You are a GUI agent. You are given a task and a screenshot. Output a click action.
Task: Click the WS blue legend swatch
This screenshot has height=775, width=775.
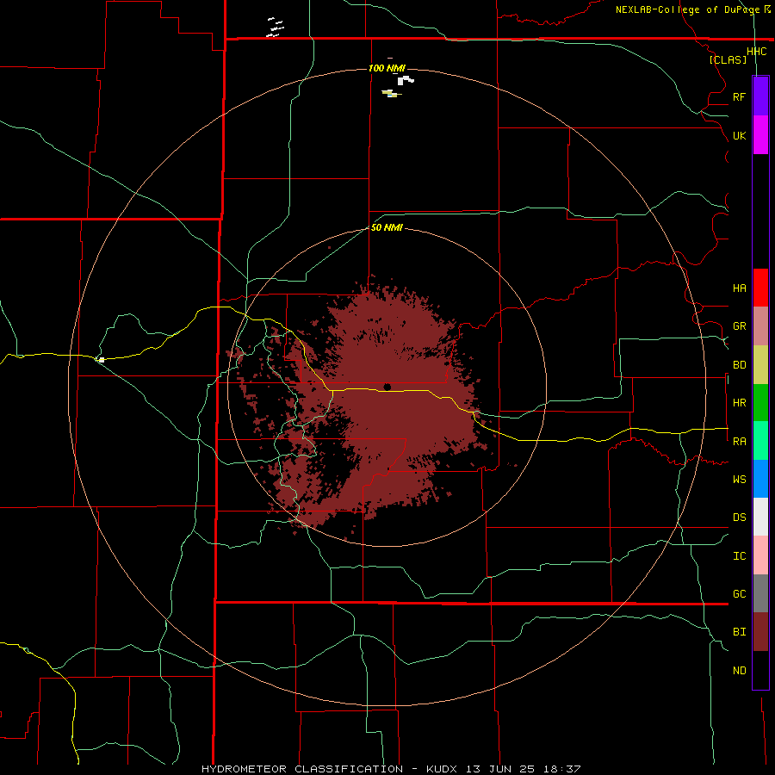pos(760,479)
